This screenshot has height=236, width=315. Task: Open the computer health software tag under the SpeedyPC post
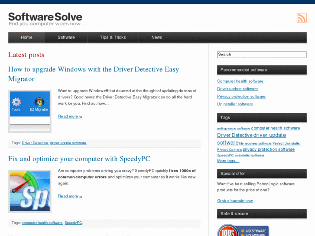(x=42, y=223)
